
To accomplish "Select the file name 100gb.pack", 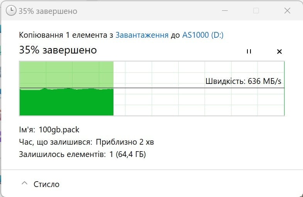I will [x=59, y=130].
